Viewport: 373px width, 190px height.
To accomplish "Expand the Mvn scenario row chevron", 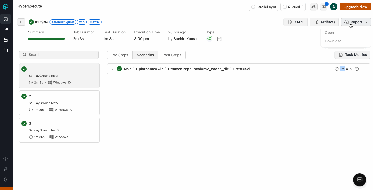I will pos(113,69).
